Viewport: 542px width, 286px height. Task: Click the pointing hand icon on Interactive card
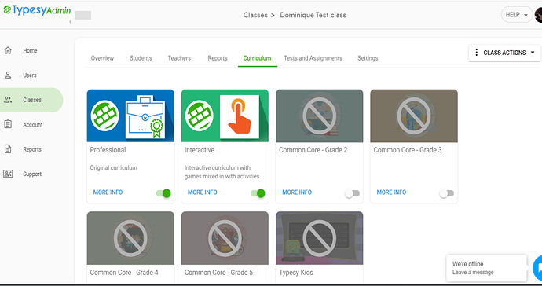[240, 116]
